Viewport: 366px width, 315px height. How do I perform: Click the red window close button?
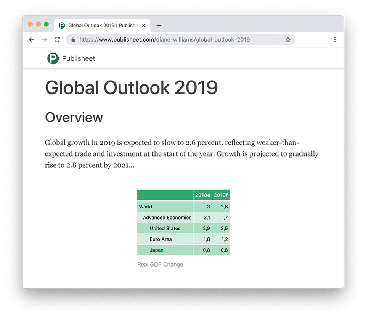pyautogui.click(x=30, y=24)
